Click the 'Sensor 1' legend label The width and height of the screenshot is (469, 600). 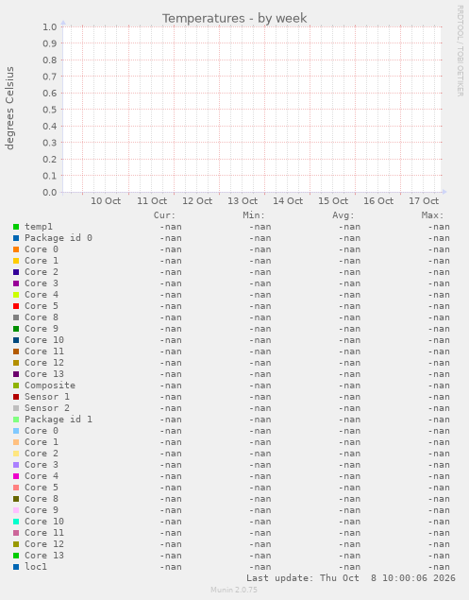tap(47, 397)
